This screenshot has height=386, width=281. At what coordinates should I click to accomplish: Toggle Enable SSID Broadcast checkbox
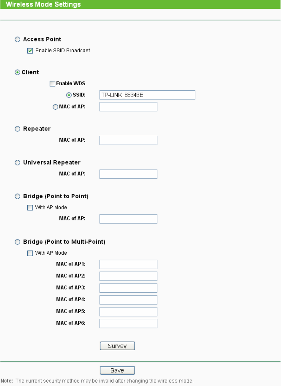(x=30, y=50)
